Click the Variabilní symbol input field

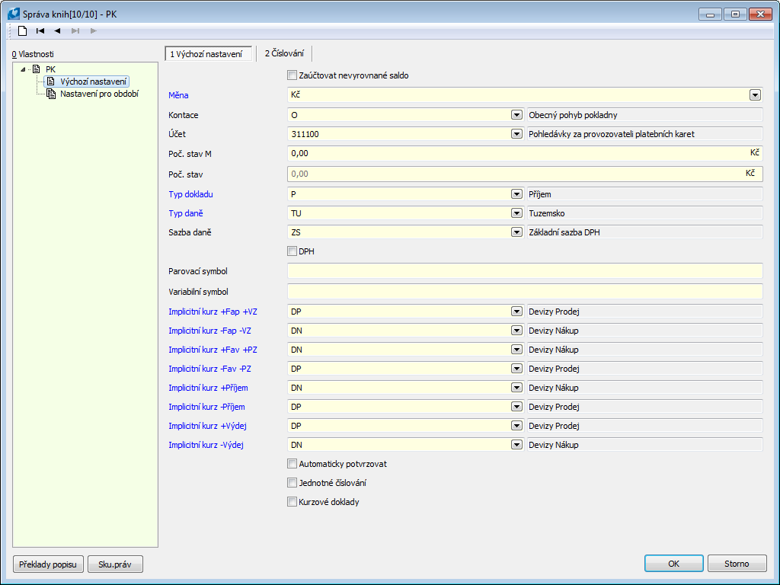coord(525,291)
